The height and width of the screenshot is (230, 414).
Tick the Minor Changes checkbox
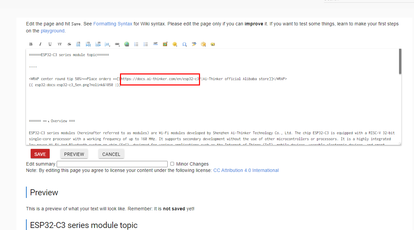[172, 164]
